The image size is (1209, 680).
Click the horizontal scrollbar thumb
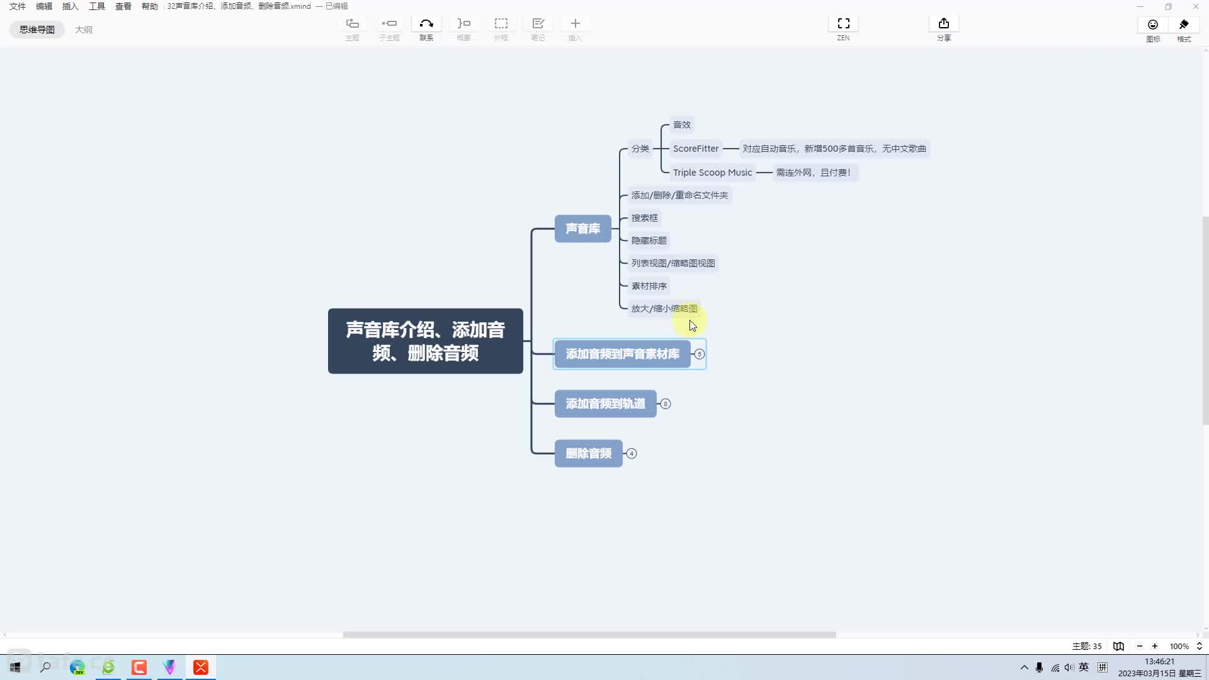click(x=589, y=635)
